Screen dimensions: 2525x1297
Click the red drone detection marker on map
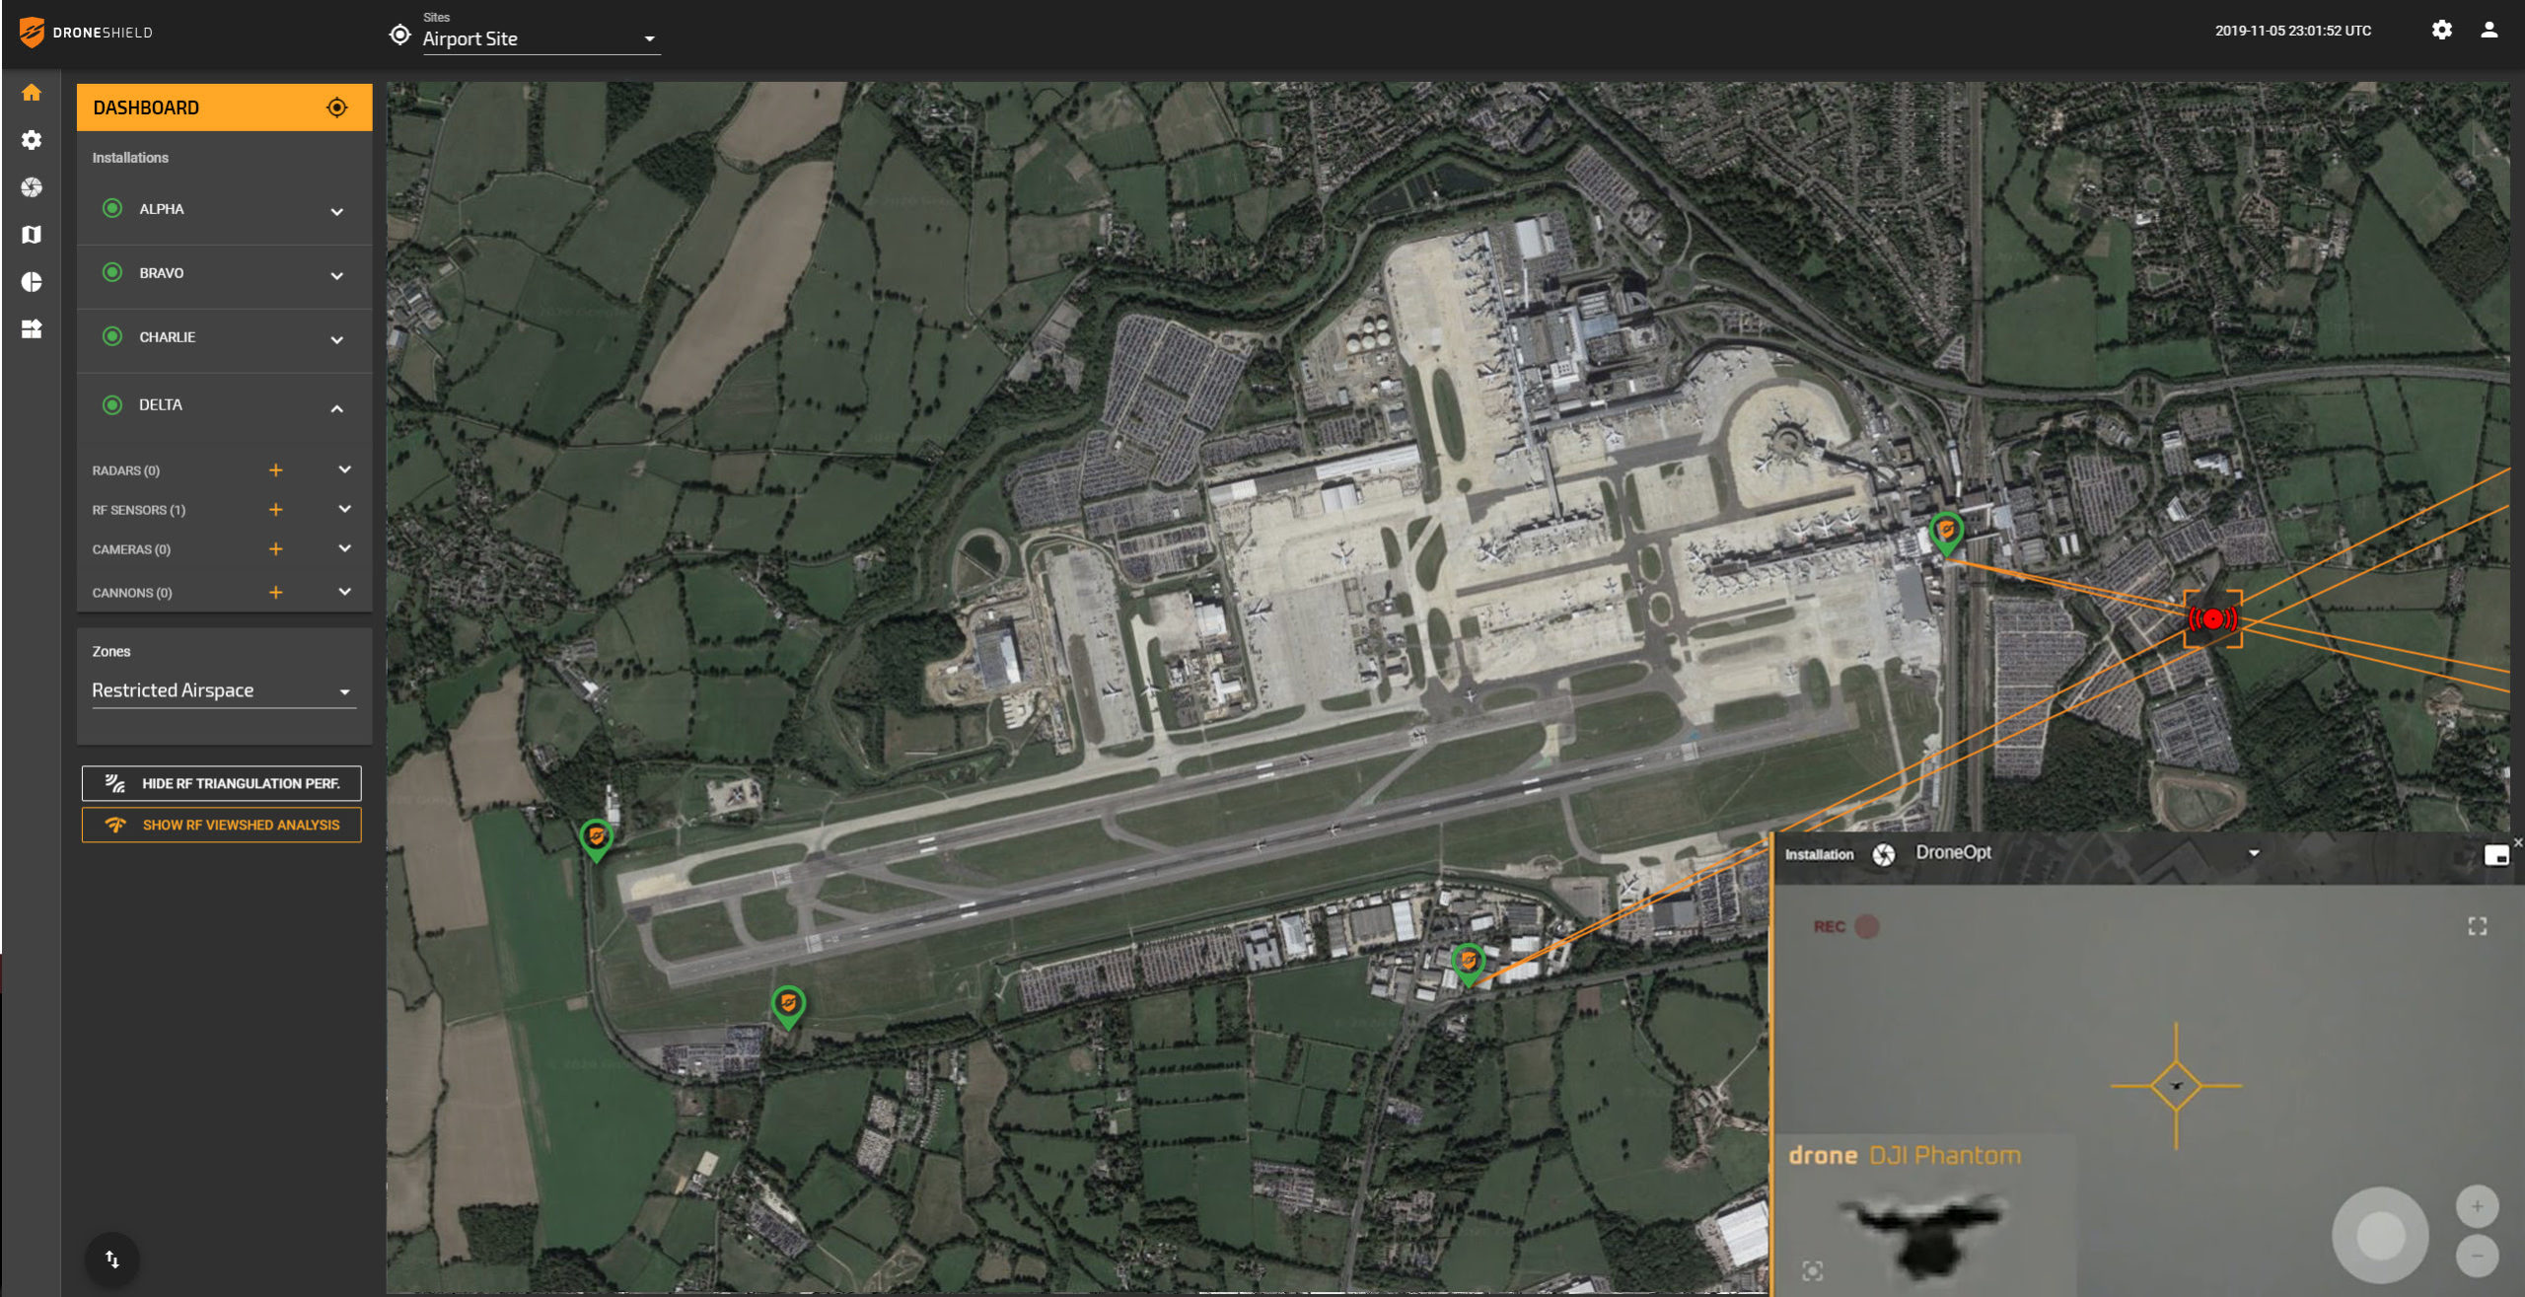click(x=2212, y=619)
